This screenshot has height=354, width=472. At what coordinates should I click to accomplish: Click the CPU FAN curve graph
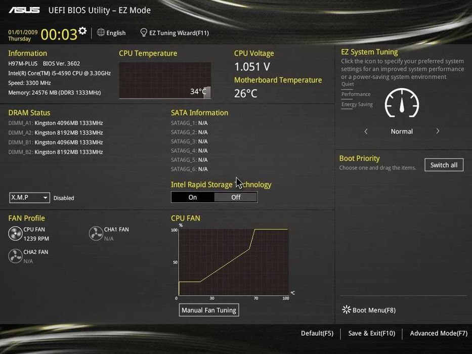click(234, 262)
